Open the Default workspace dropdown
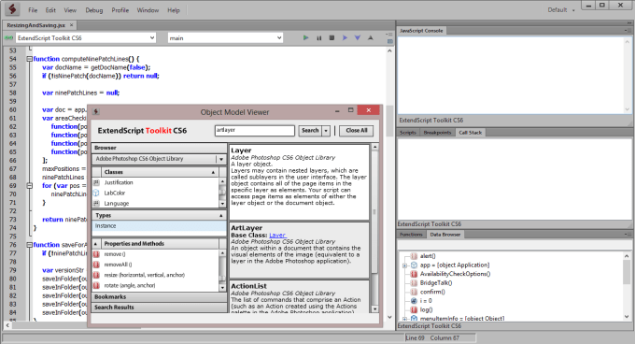The width and height of the screenshot is (635, 344). click(561, 10)
